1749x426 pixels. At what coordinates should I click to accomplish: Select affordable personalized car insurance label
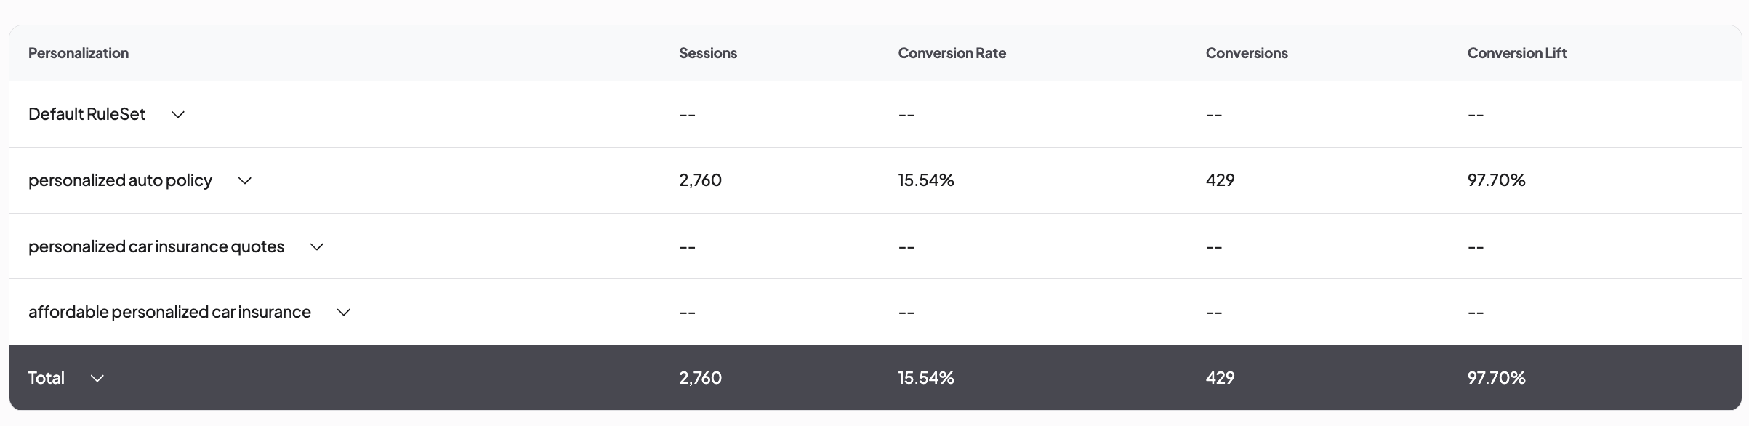[169, 312]
